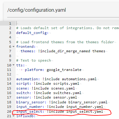Select line number 20 in gutter
This screenshot has width=119, height=119.
coord(9,111)
